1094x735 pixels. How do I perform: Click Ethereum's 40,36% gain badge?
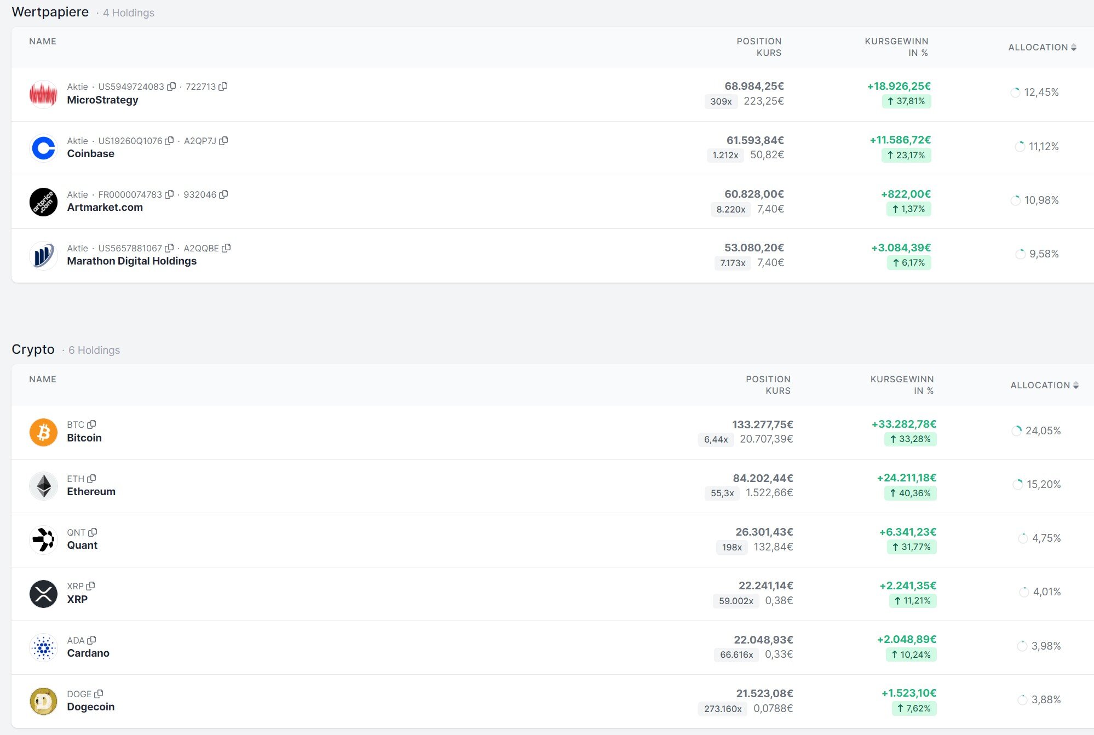[910, 493]
